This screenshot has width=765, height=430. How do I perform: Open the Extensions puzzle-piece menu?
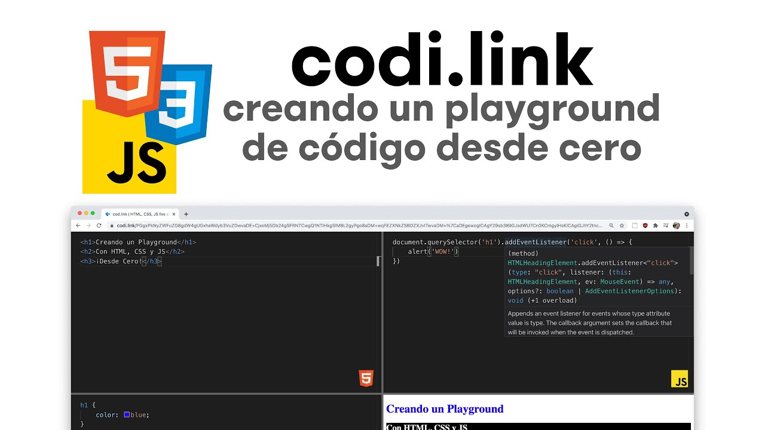pyautogui.click(x=656, y=226)
